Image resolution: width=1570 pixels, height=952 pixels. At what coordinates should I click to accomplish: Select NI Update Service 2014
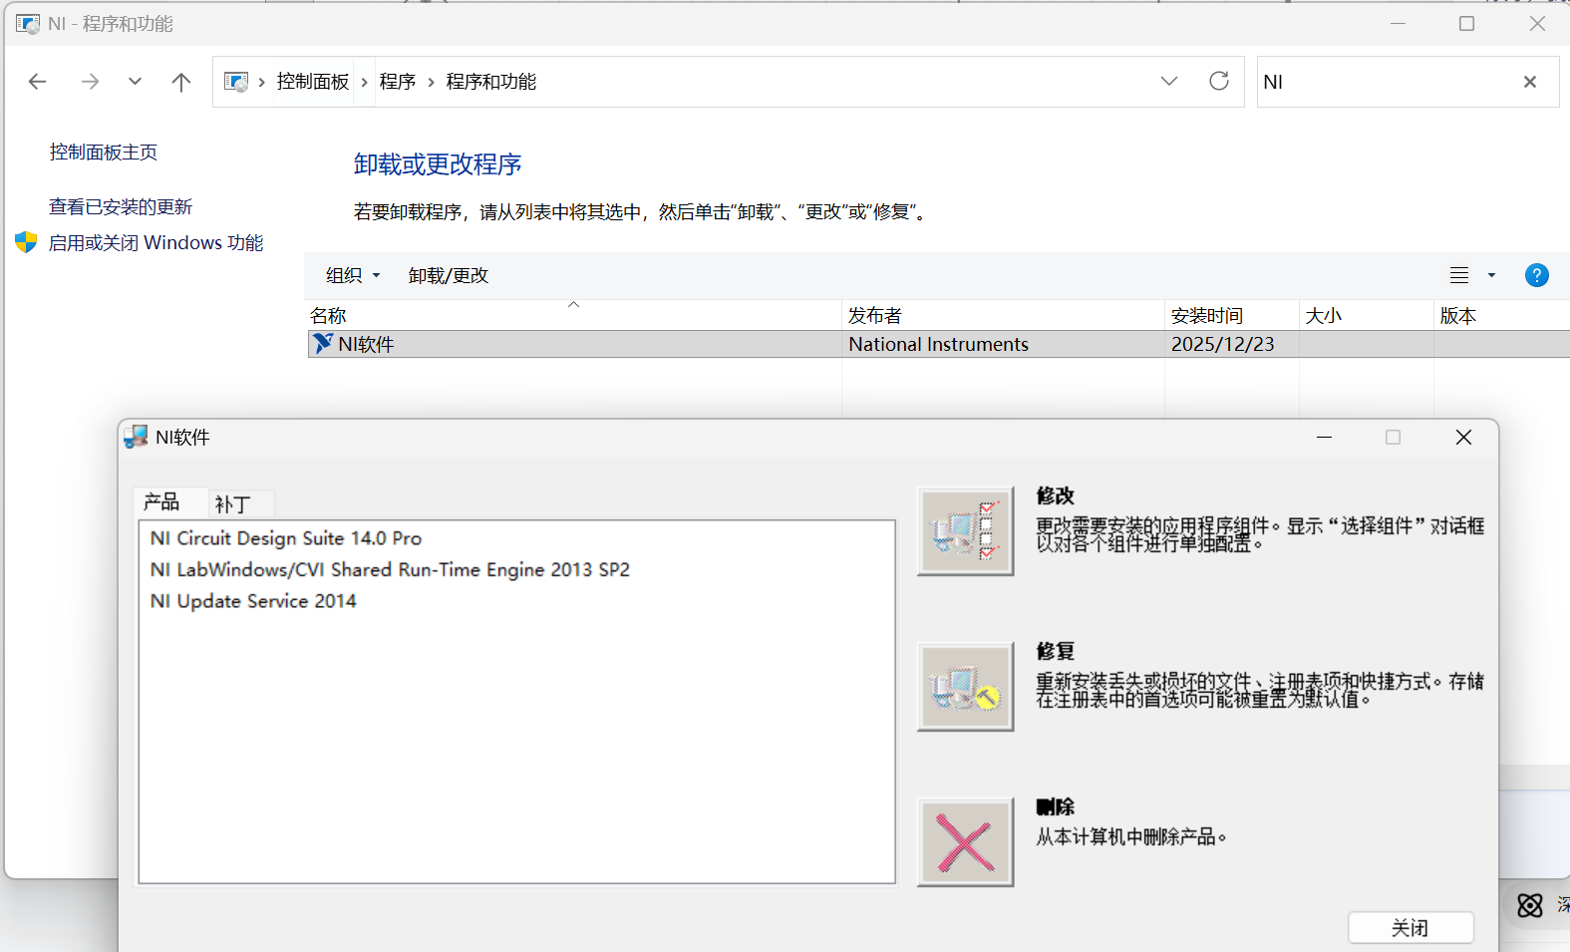tap(253, 601)
